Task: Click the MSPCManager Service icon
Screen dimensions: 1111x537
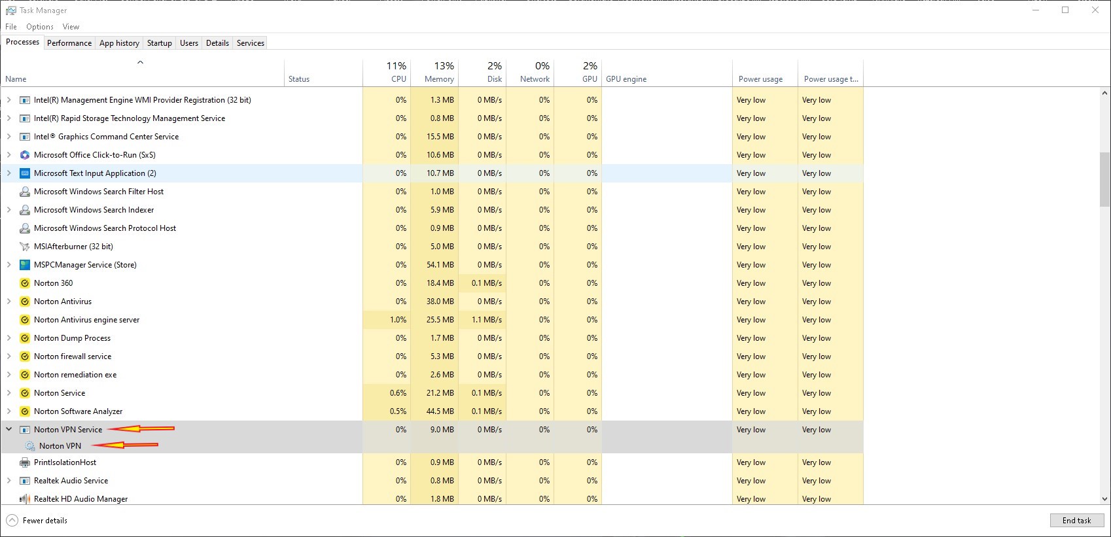Action: click(x=25, y=265)
